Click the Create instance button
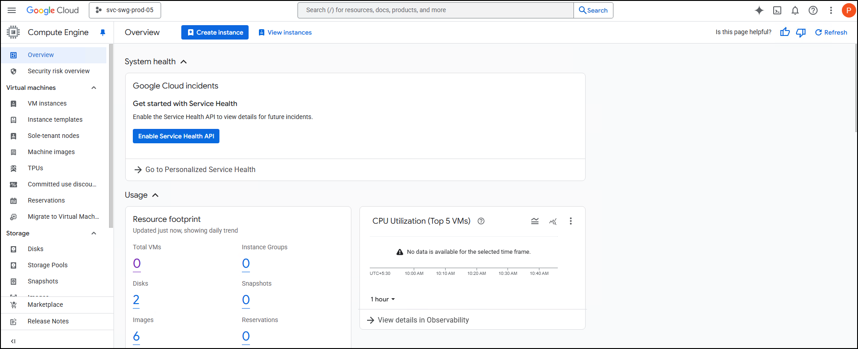This screenshot has width=858, height=349. (215, 32)
